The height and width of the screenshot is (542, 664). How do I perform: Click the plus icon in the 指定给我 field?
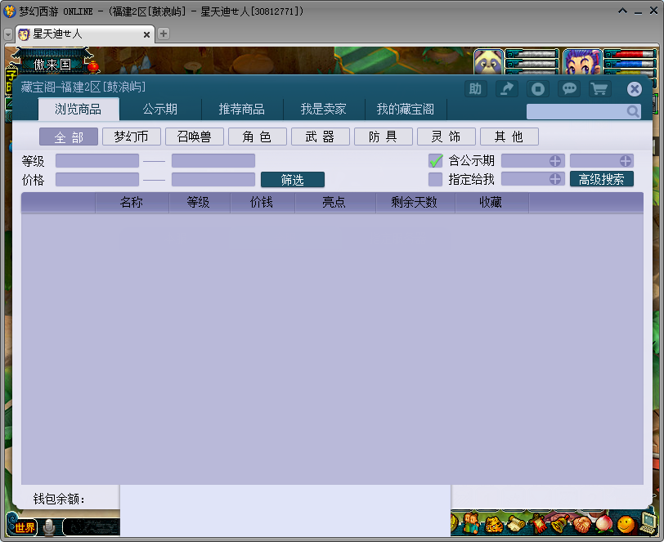[554, 179]
